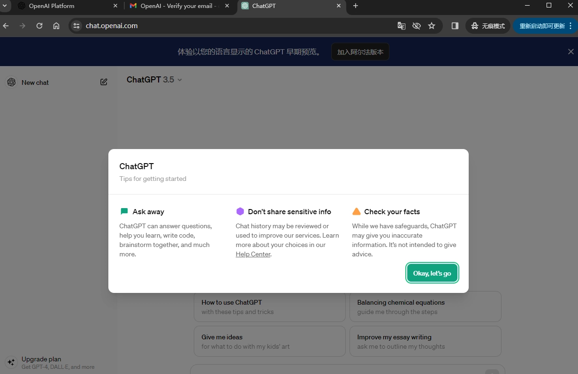Reload the page
The image size is (578, 374).
coord(39,26)
